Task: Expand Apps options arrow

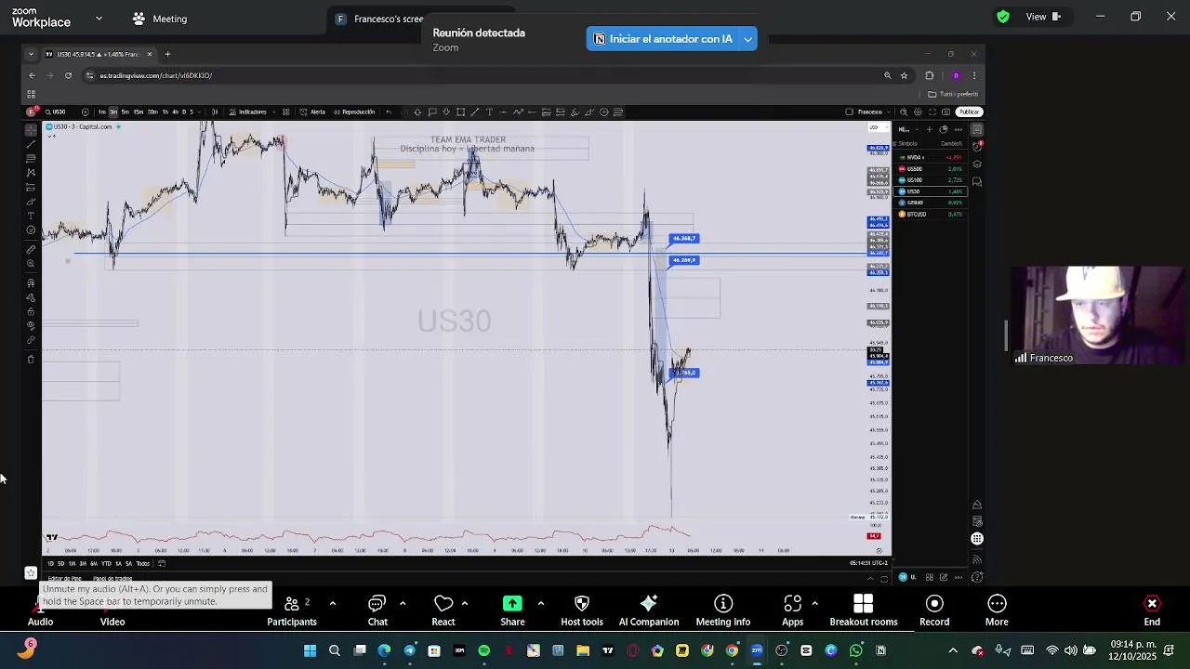Action: (x=815, y=604)
